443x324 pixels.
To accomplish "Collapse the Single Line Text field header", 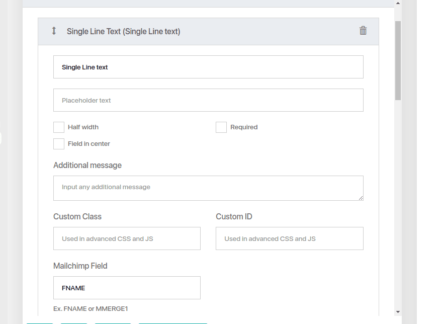I will point(209,31).
